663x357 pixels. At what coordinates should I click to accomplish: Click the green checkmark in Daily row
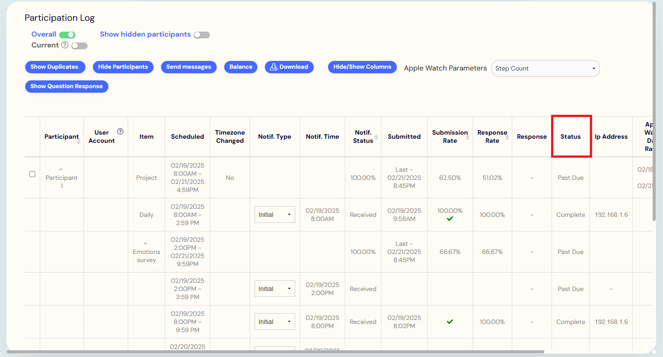[450, 219]
